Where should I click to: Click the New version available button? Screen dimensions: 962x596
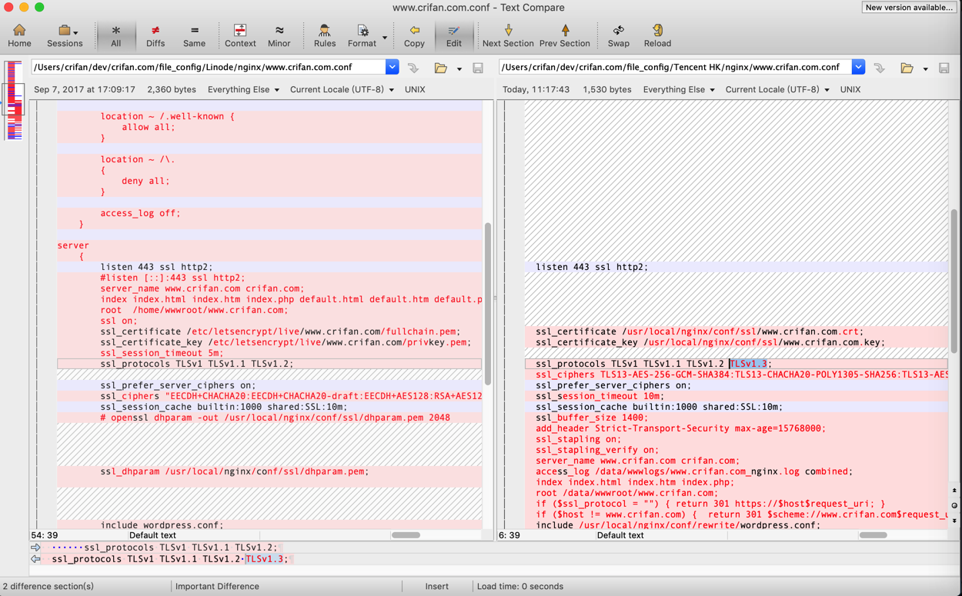(909, 8)
